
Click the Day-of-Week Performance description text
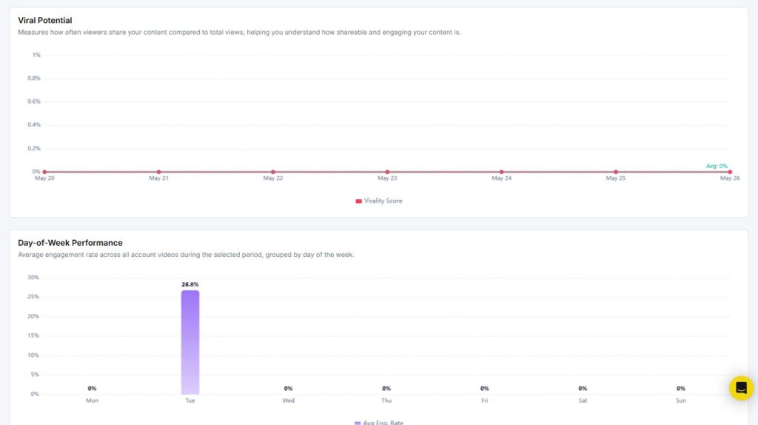[x=186, y=255]
